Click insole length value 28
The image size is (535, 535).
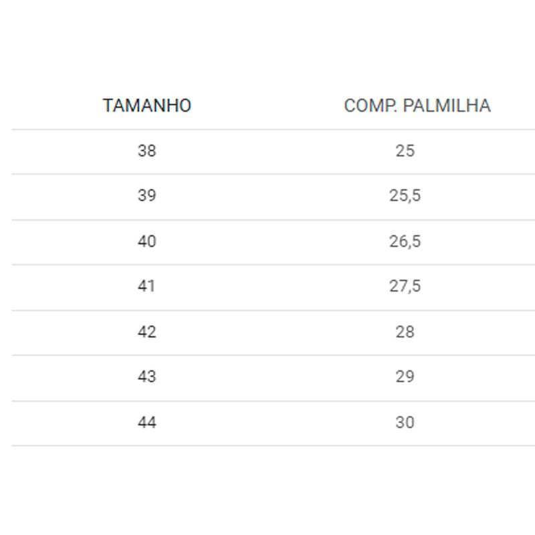(x=405, y=332)
